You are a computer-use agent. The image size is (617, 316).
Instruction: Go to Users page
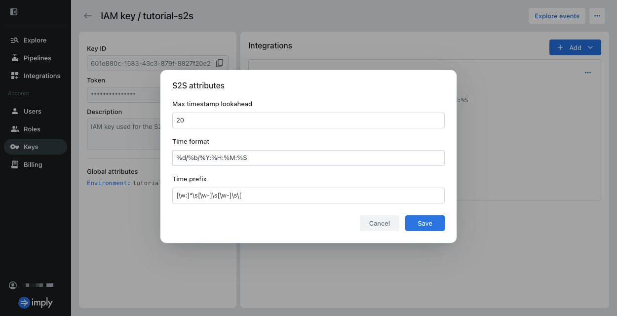coord(35,111)
